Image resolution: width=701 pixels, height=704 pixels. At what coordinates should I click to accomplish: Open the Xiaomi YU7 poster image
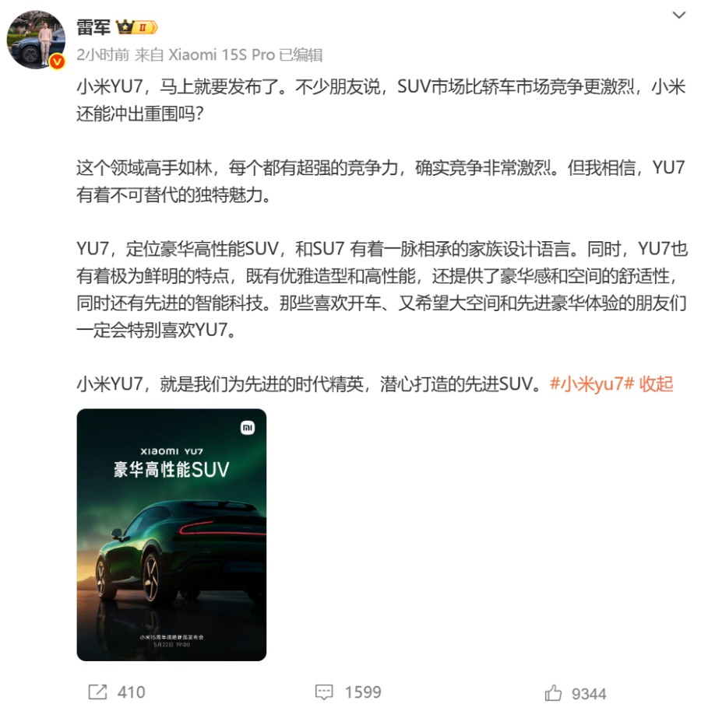click(171, 534)
